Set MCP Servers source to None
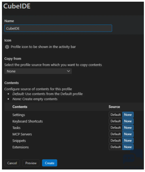 [128, 134]
